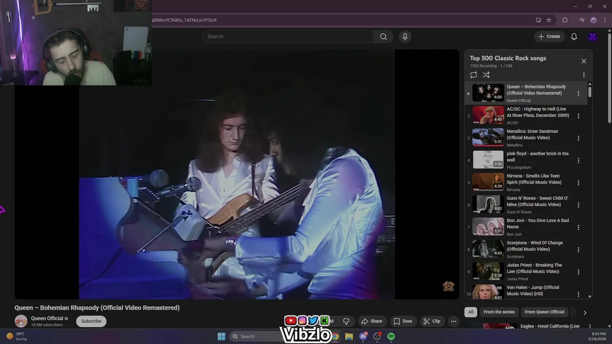This screenshot has width=612, height=344.
Task: Open options for Van Halen Jump item
Action: [579, 294]
